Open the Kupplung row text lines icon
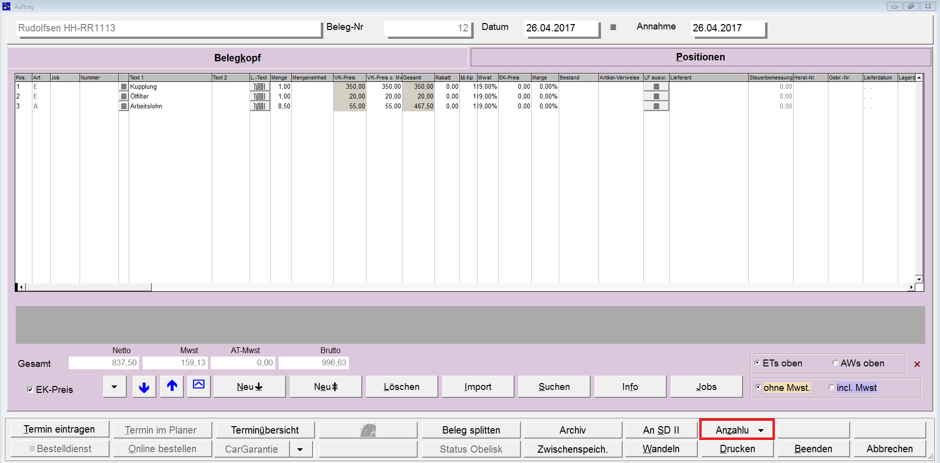This screenshot has width=940, height=463. point(124,87)
